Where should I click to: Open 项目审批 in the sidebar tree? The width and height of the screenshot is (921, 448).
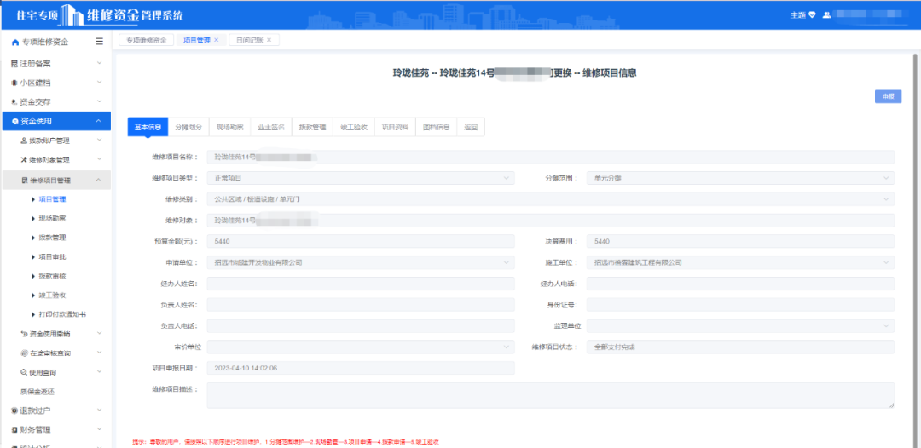[52, 257]
